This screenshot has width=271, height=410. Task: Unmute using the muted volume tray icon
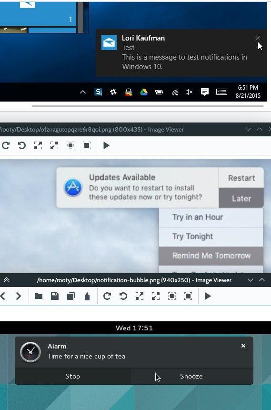(189, 92)
